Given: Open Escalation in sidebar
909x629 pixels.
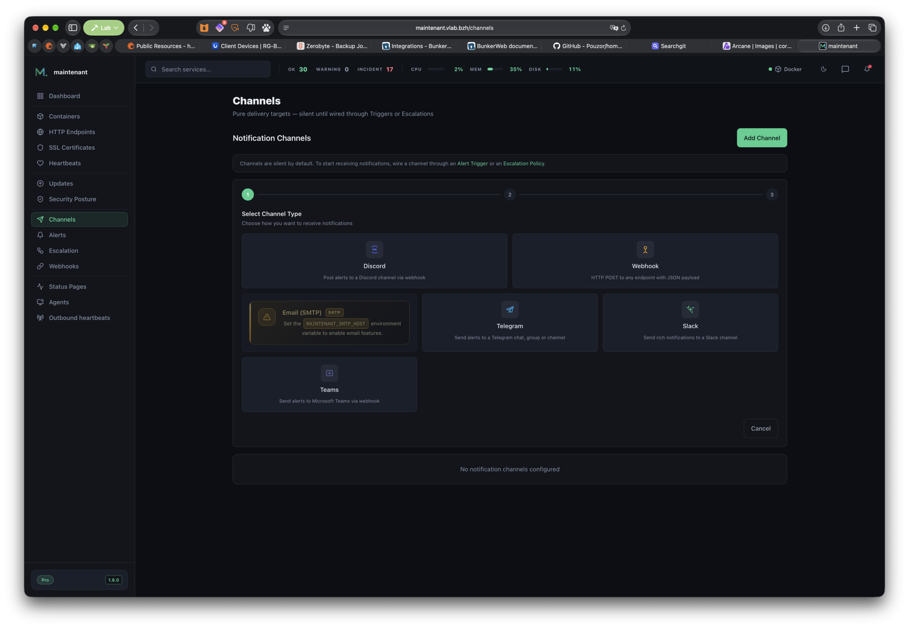Looking at the screenshot, I should (79, 251).
